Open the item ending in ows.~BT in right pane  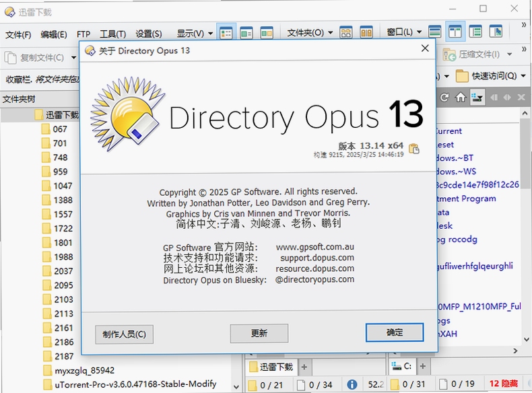455,158
